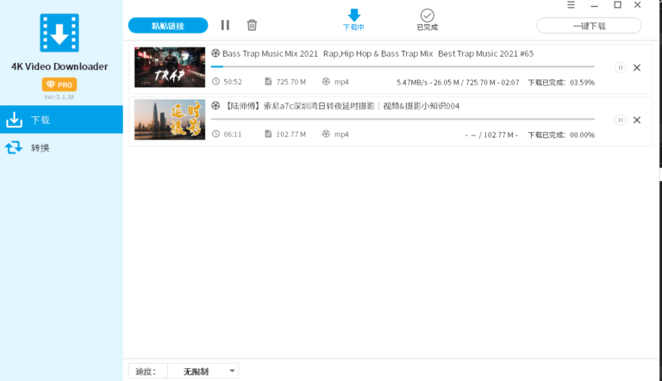Click the PRO badge
This screenshot has width=662, height=381.
(59, 84)
